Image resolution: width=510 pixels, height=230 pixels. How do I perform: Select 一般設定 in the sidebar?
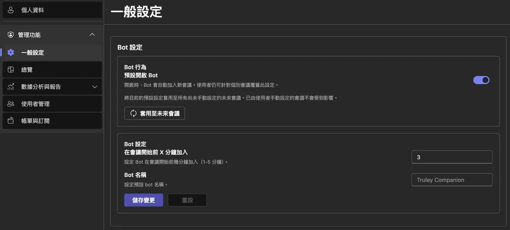coord(52,52)
